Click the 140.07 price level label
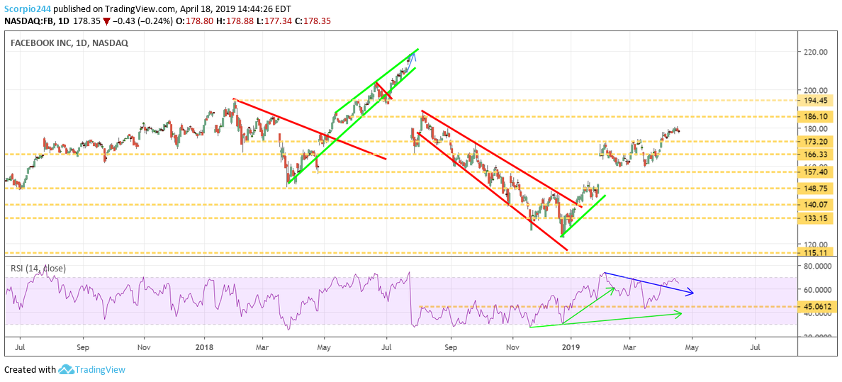The width and height of the screenshot is (842, 382). pos(816,205)
